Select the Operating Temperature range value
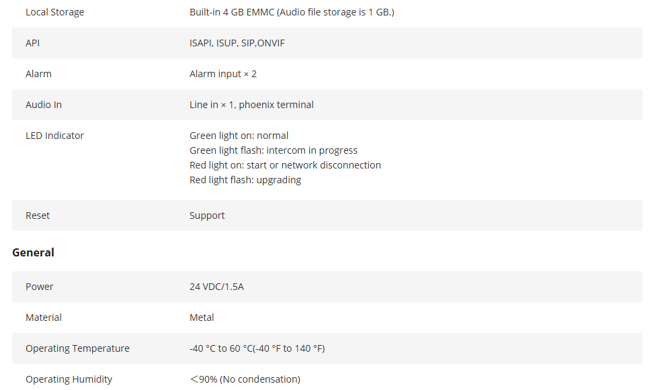 pyautogui.click(x=257, y=348)
